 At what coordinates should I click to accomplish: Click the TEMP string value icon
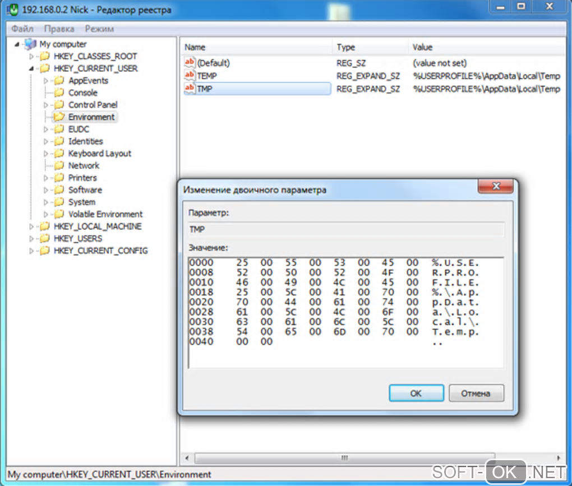tap(190, 76)
